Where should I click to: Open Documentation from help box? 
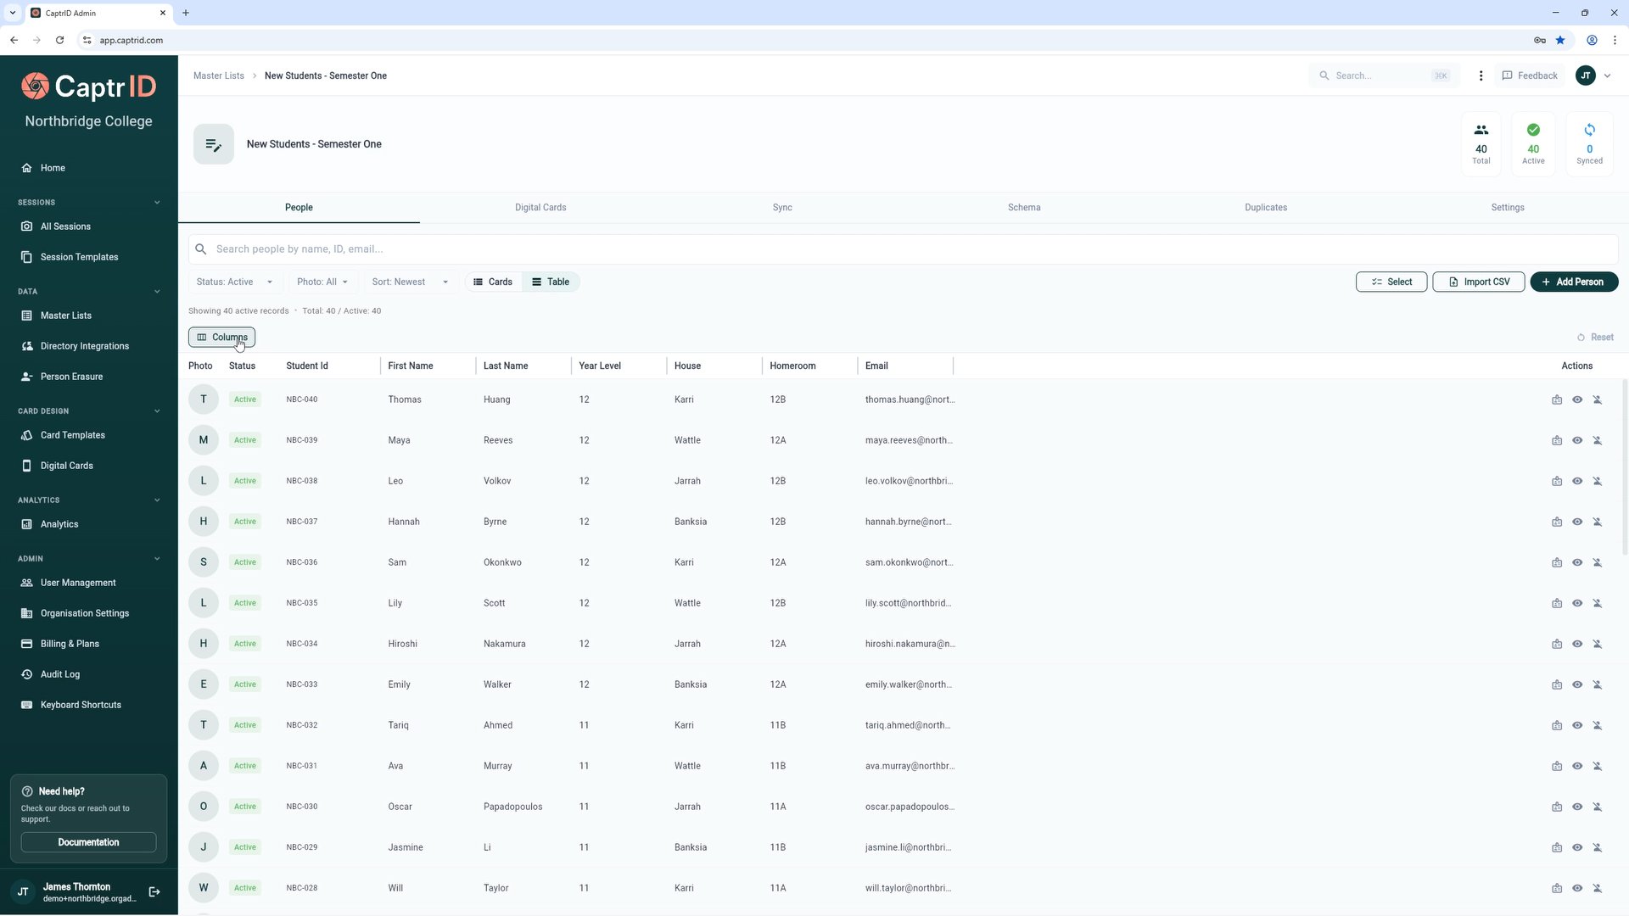pos(88,842)
